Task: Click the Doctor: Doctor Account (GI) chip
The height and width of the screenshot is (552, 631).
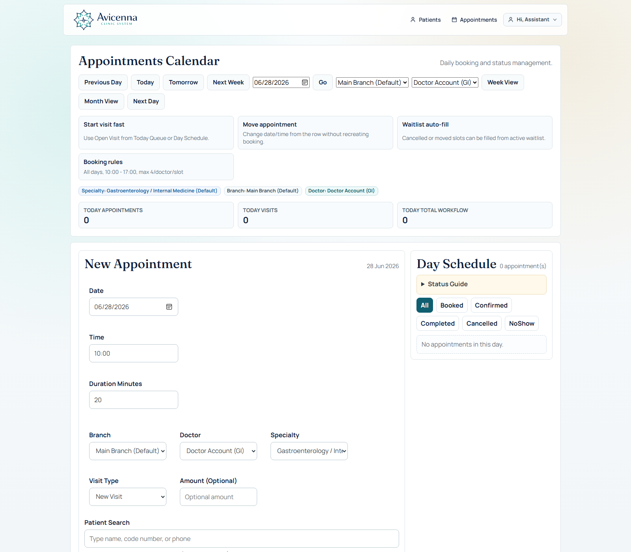Action: (342, 191)
